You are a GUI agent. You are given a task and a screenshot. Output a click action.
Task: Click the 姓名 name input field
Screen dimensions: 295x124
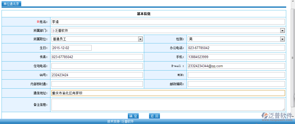coord(168,22)
